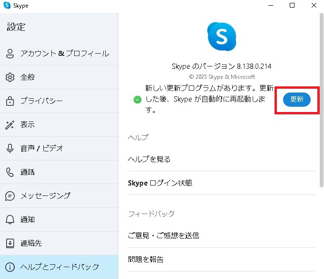Click the Privacy lock icon
The height and width of the screenshot is (279, 324).
coord(10,101)
